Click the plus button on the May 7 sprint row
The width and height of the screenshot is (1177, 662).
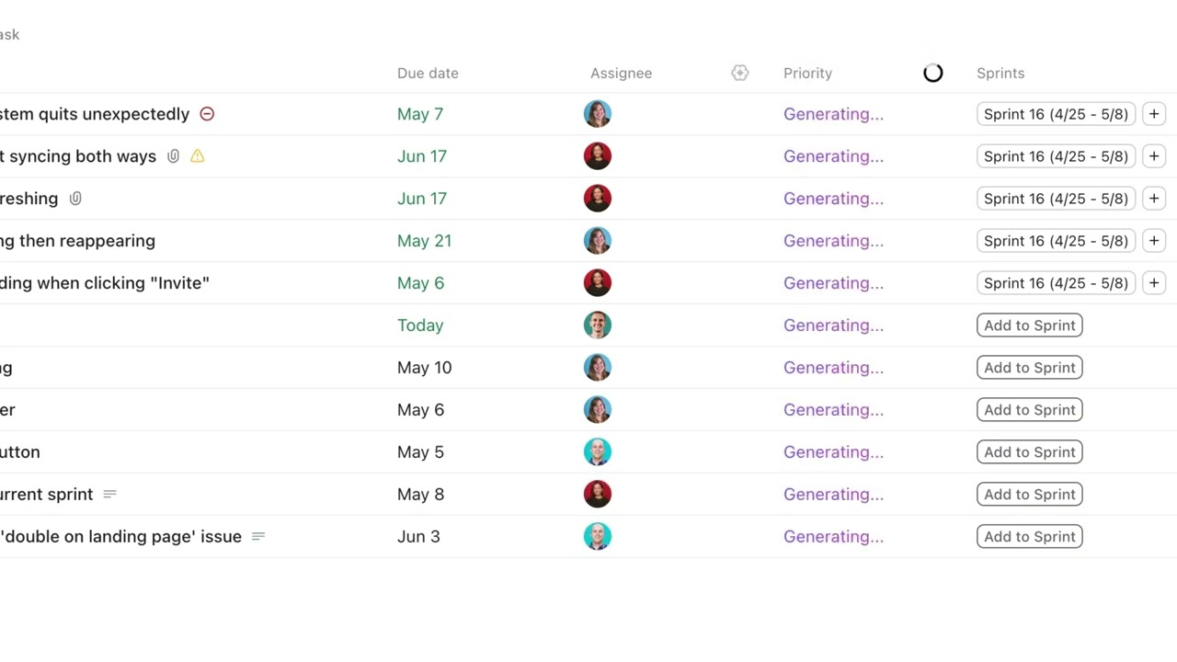pos(1154,114)
